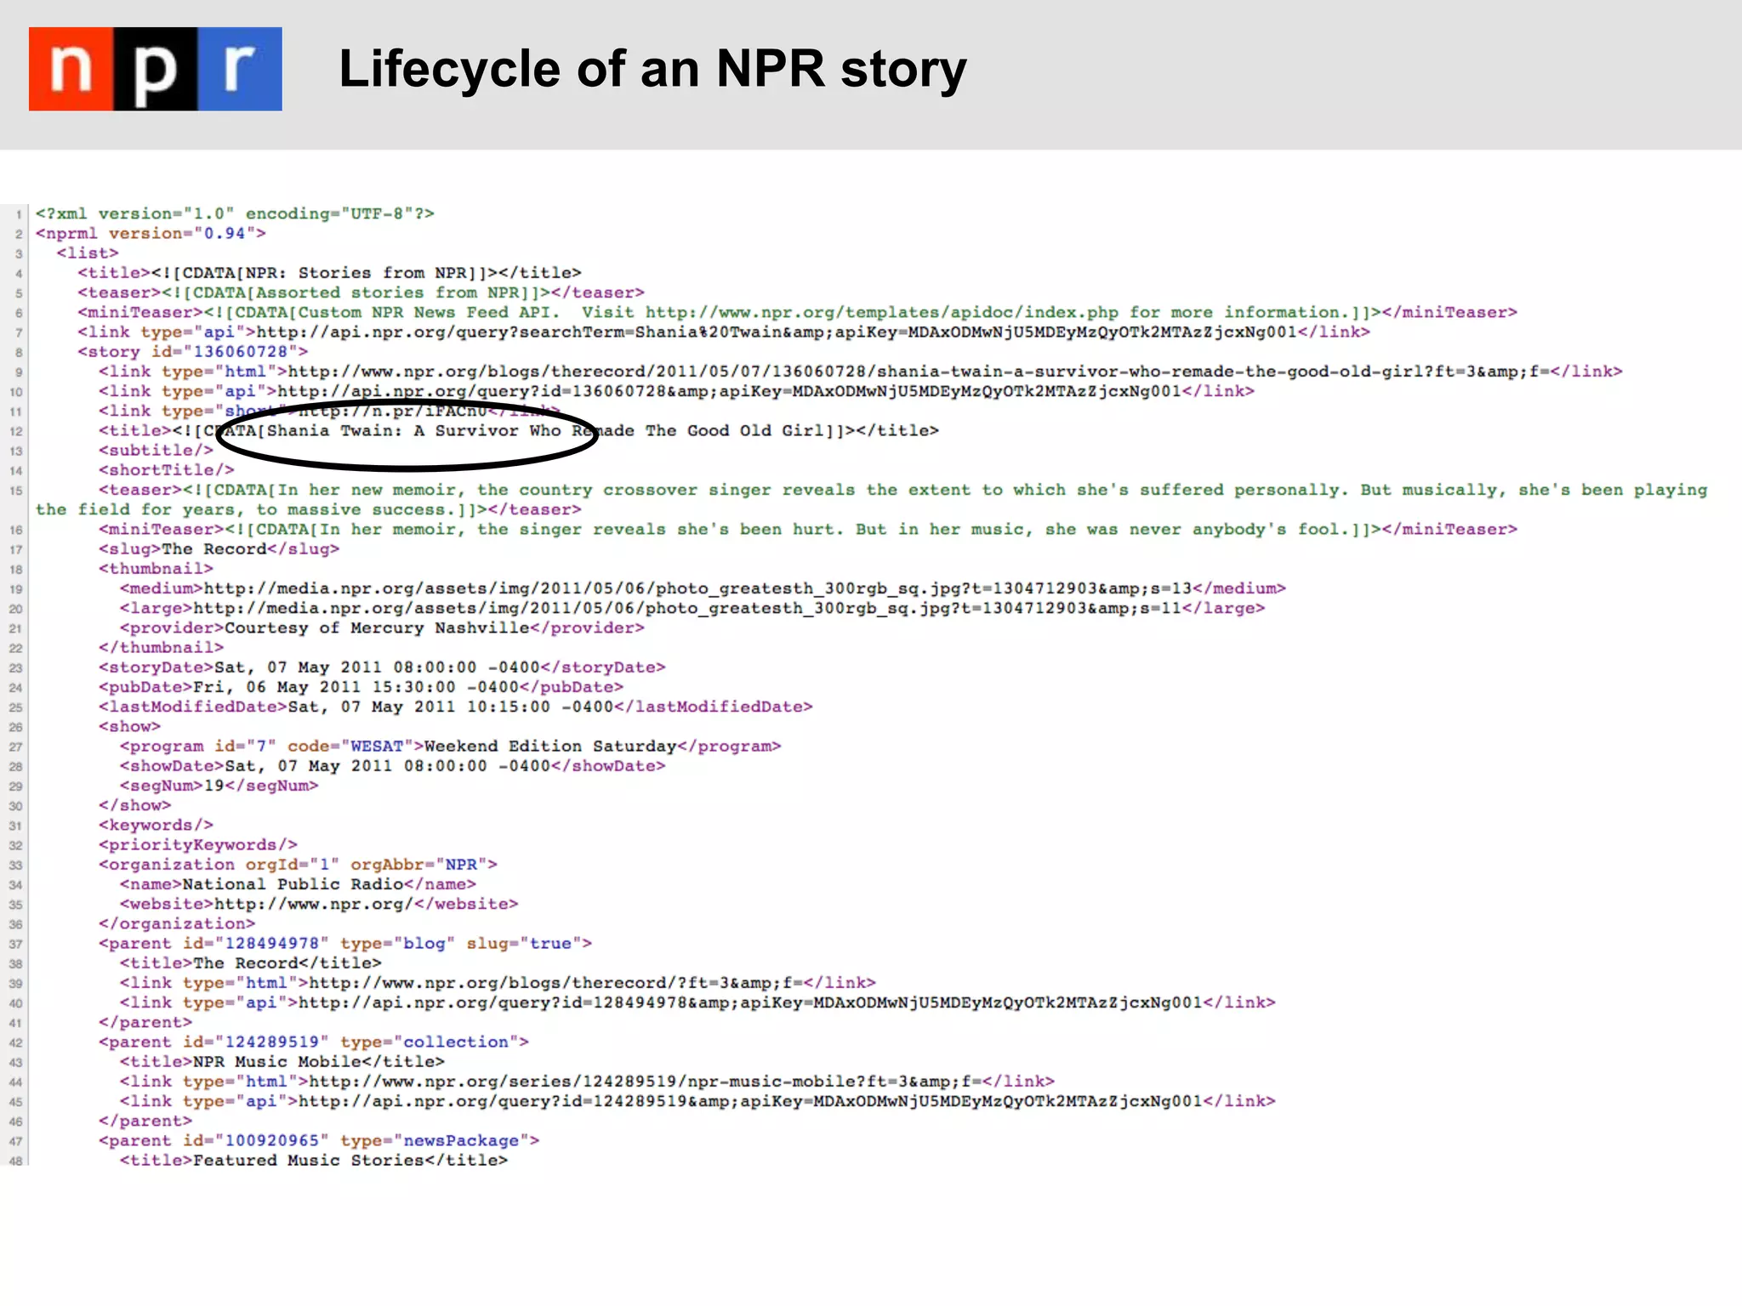Image resolution: width=1742 pixels, height=1306 pixels.
Task: Click the medium thumbnail image URL
Action: coord(697,588)
